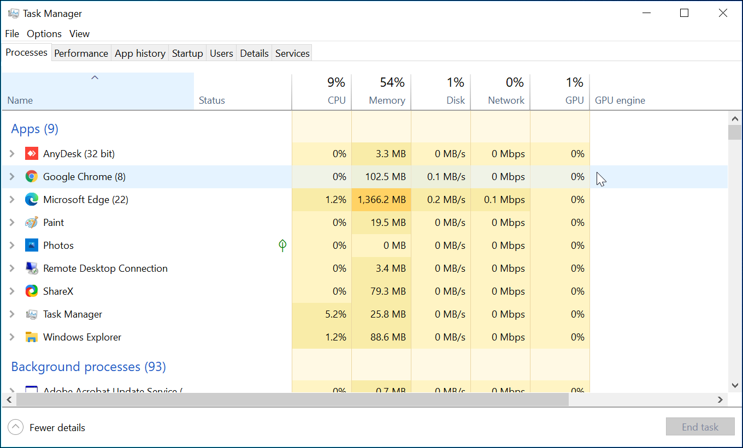The width and height of the screenshot is (743, 448).
Task: Sort processes by Memory column
Action: coord(381,92)
